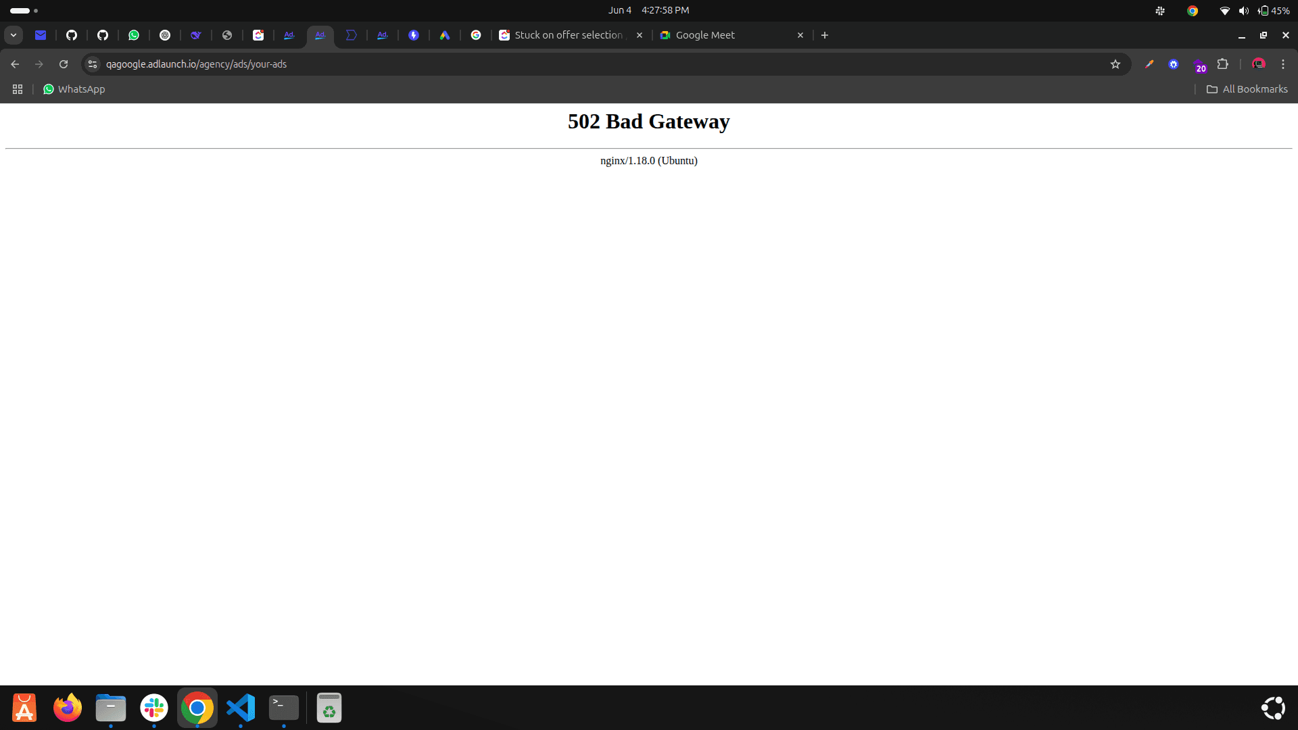
Task: Open the Chrome three-dot menu
Action: coord(1283,64)
